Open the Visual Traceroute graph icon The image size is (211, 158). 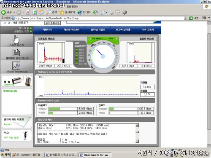click(16, 66)
